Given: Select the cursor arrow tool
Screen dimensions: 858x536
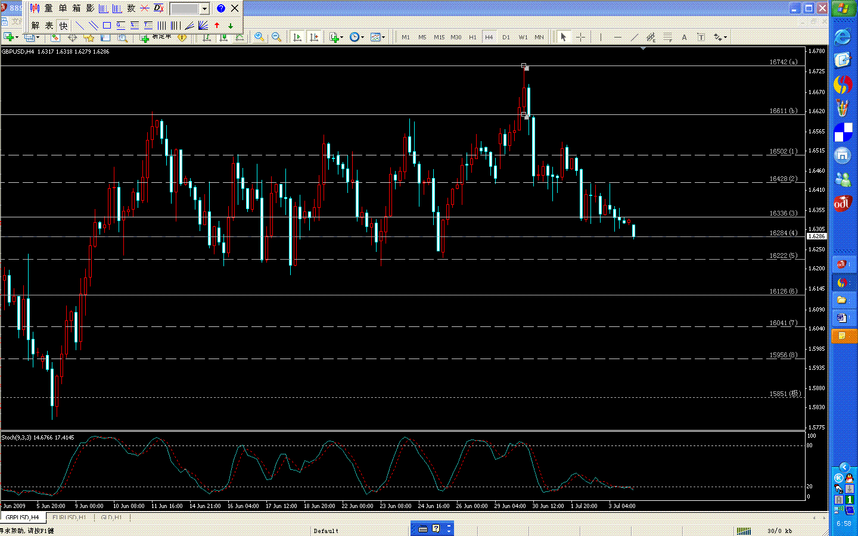Looking at the screenshot, I should tap(563, 37).
